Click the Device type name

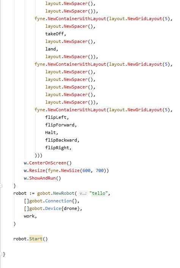[x=53, y=208]
